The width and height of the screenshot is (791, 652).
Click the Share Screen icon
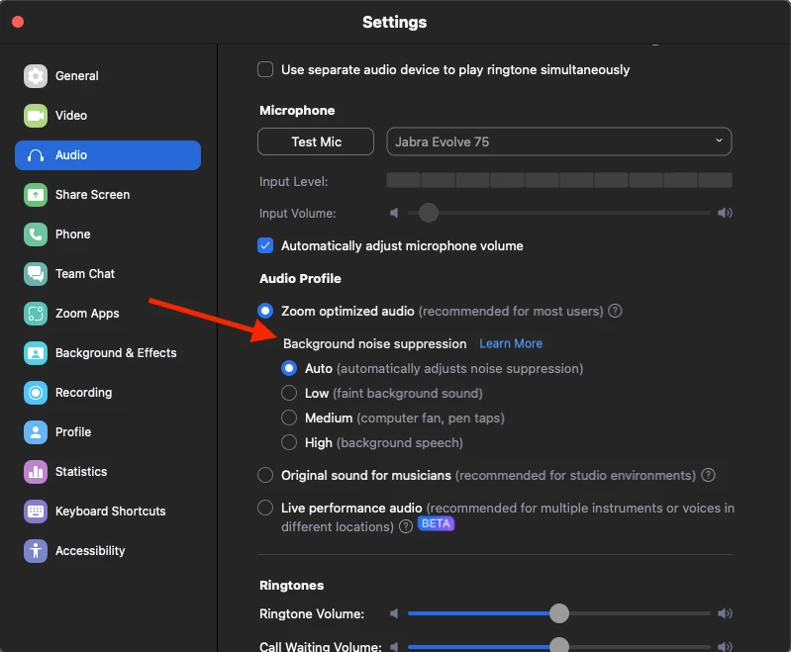tap(36, 195)
